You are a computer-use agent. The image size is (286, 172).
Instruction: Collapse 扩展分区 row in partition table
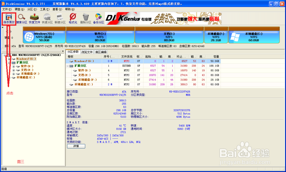[68, 66]
